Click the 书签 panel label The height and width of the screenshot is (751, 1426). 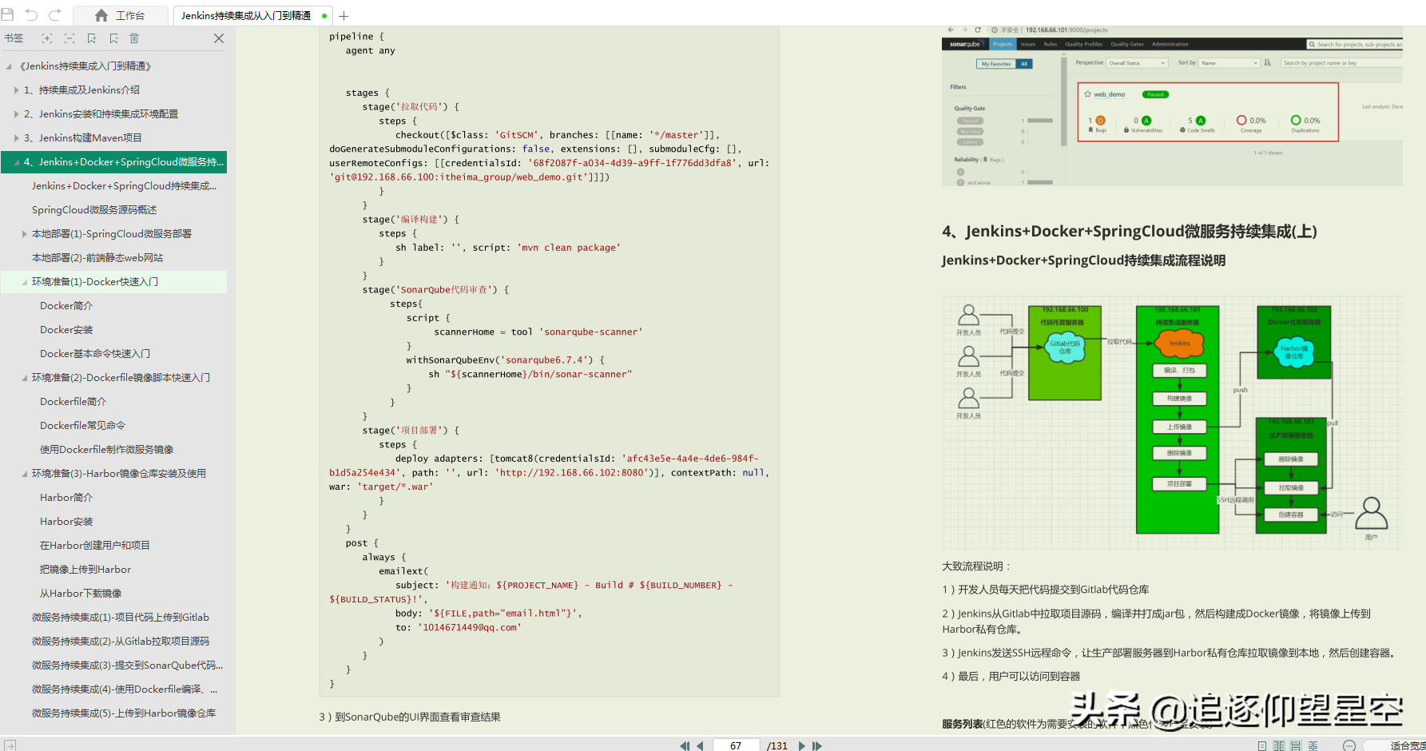pos(14,38)
